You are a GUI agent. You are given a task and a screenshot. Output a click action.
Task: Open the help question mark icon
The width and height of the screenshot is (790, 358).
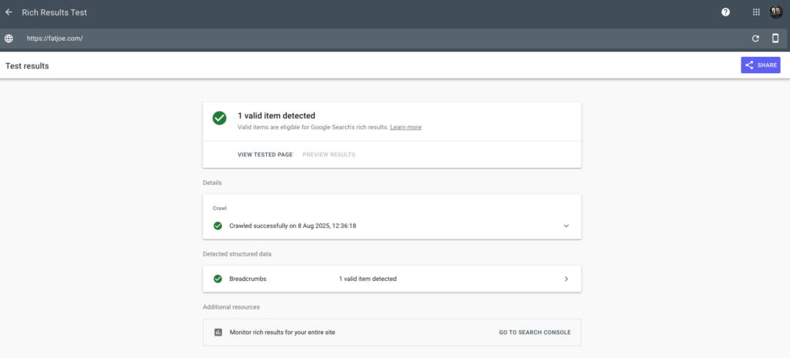(x=725, y=12)
